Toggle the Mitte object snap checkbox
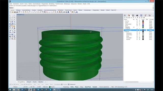163x91 pixels. click(x=25, y=84)
